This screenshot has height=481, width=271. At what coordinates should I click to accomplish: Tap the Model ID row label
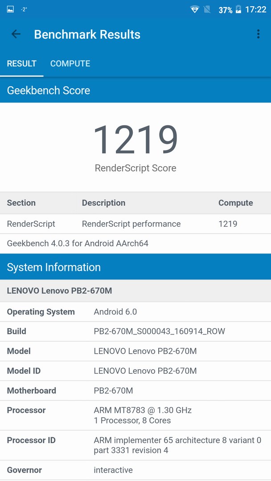24,371
